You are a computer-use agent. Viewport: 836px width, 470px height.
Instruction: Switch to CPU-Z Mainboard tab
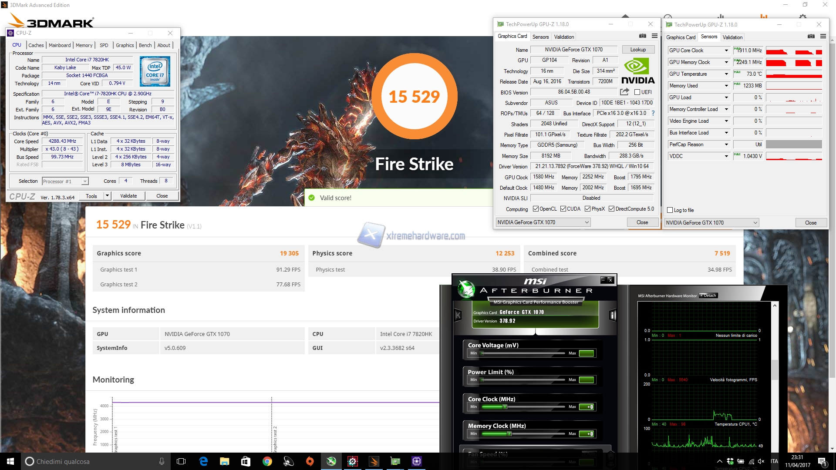point(60,45)
